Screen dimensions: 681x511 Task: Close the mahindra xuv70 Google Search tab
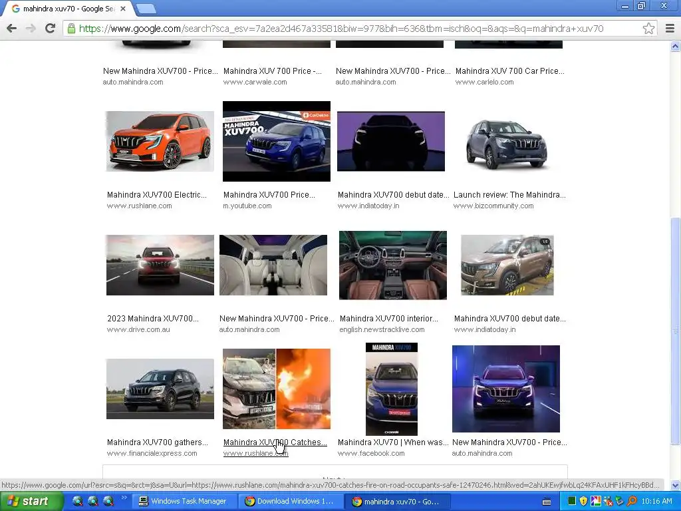pos(123,8)
